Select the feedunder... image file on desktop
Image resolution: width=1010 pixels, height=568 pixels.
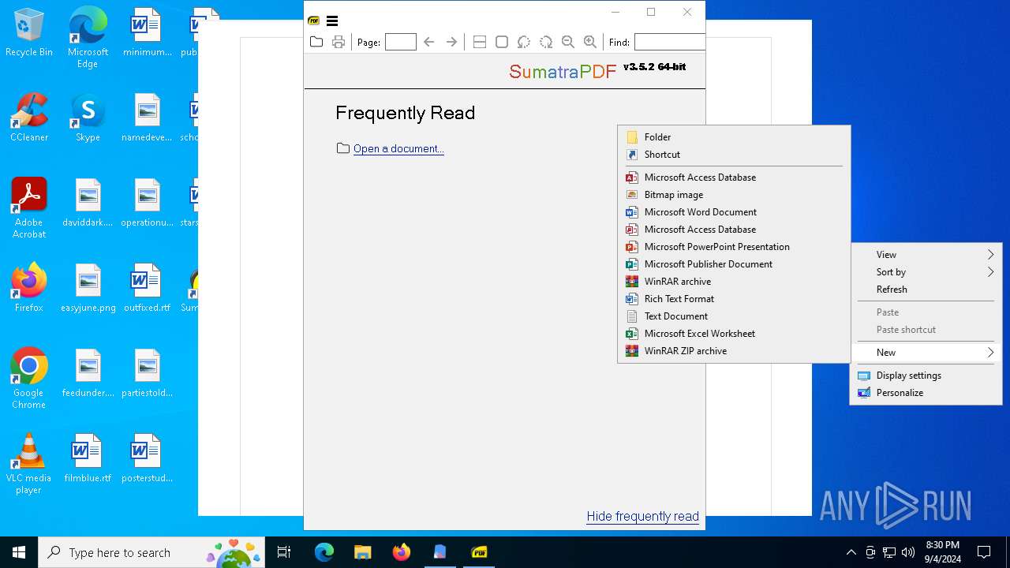coord(88,372)
